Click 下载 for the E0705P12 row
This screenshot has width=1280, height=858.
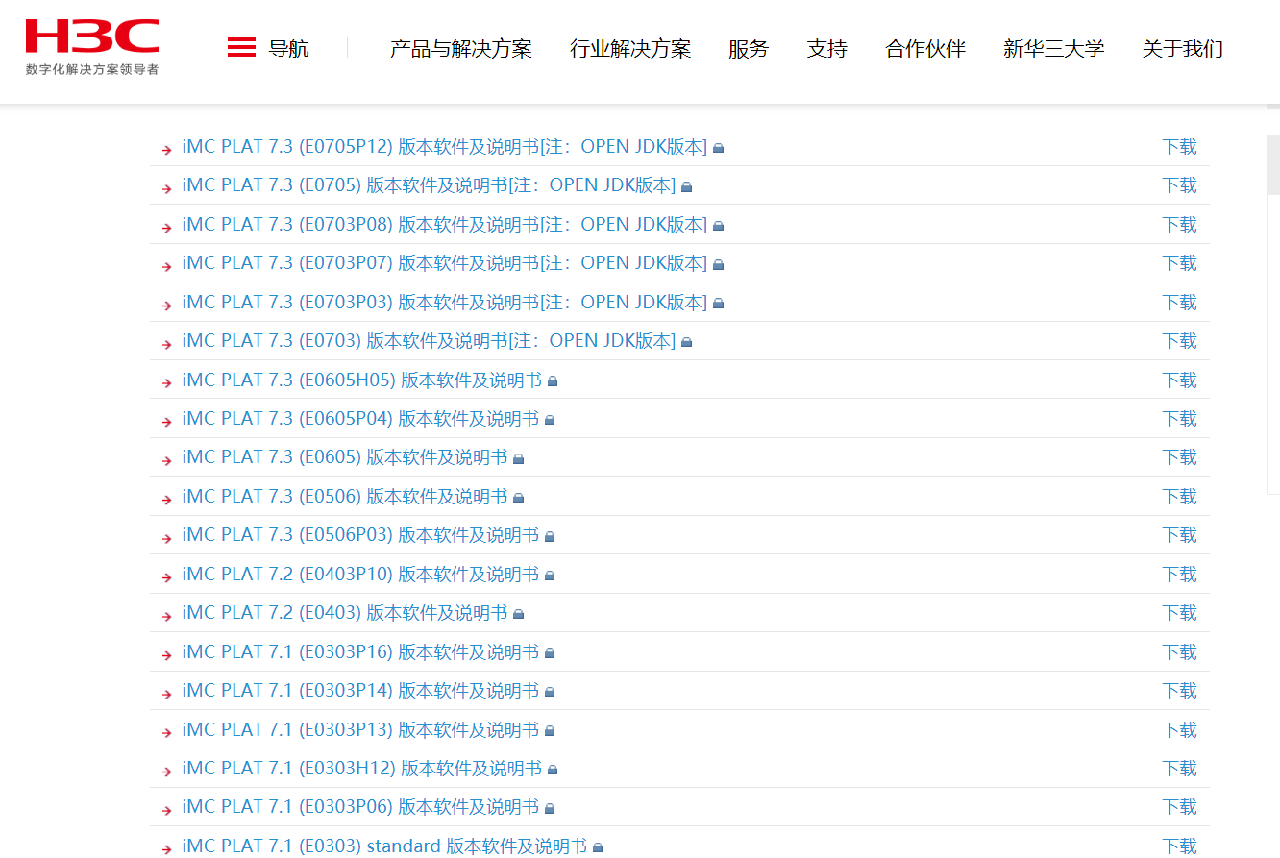pyautogui.click(x=1179, y=147)
